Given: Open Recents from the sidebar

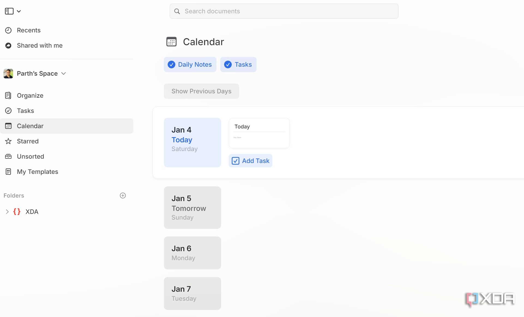Looking at the screenshot, I should (8, 30).
